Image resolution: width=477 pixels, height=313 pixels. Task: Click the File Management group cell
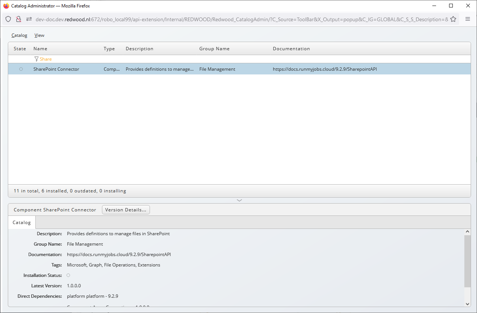[217, 69]
